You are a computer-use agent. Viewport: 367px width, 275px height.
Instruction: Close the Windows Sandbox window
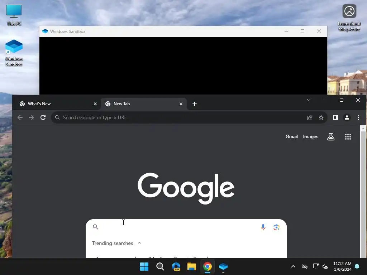(x=319, y=31)
